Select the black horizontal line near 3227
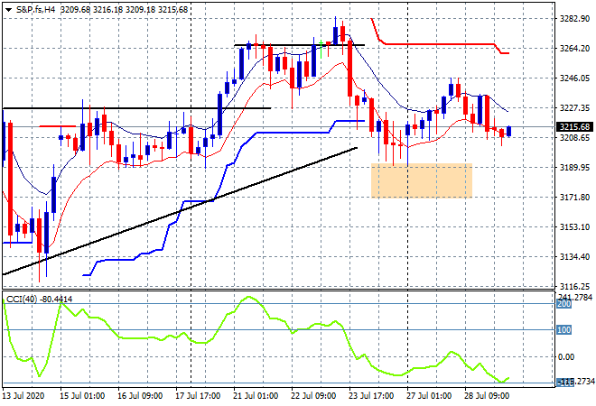 (x=137, y=108)
